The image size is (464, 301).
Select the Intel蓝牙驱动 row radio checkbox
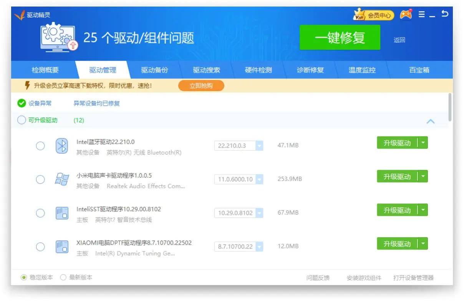(x=40, y=146)
